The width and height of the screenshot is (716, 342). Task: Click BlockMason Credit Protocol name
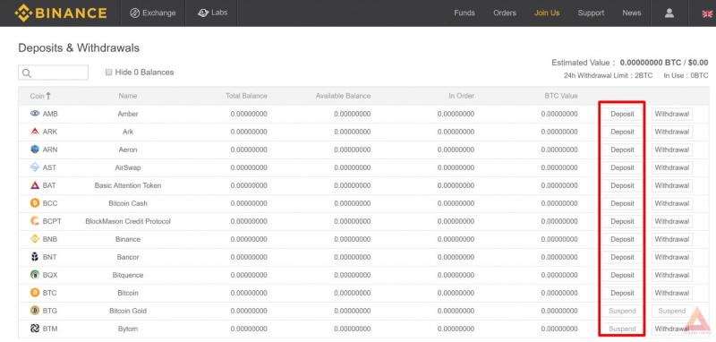tap(128, 221)
